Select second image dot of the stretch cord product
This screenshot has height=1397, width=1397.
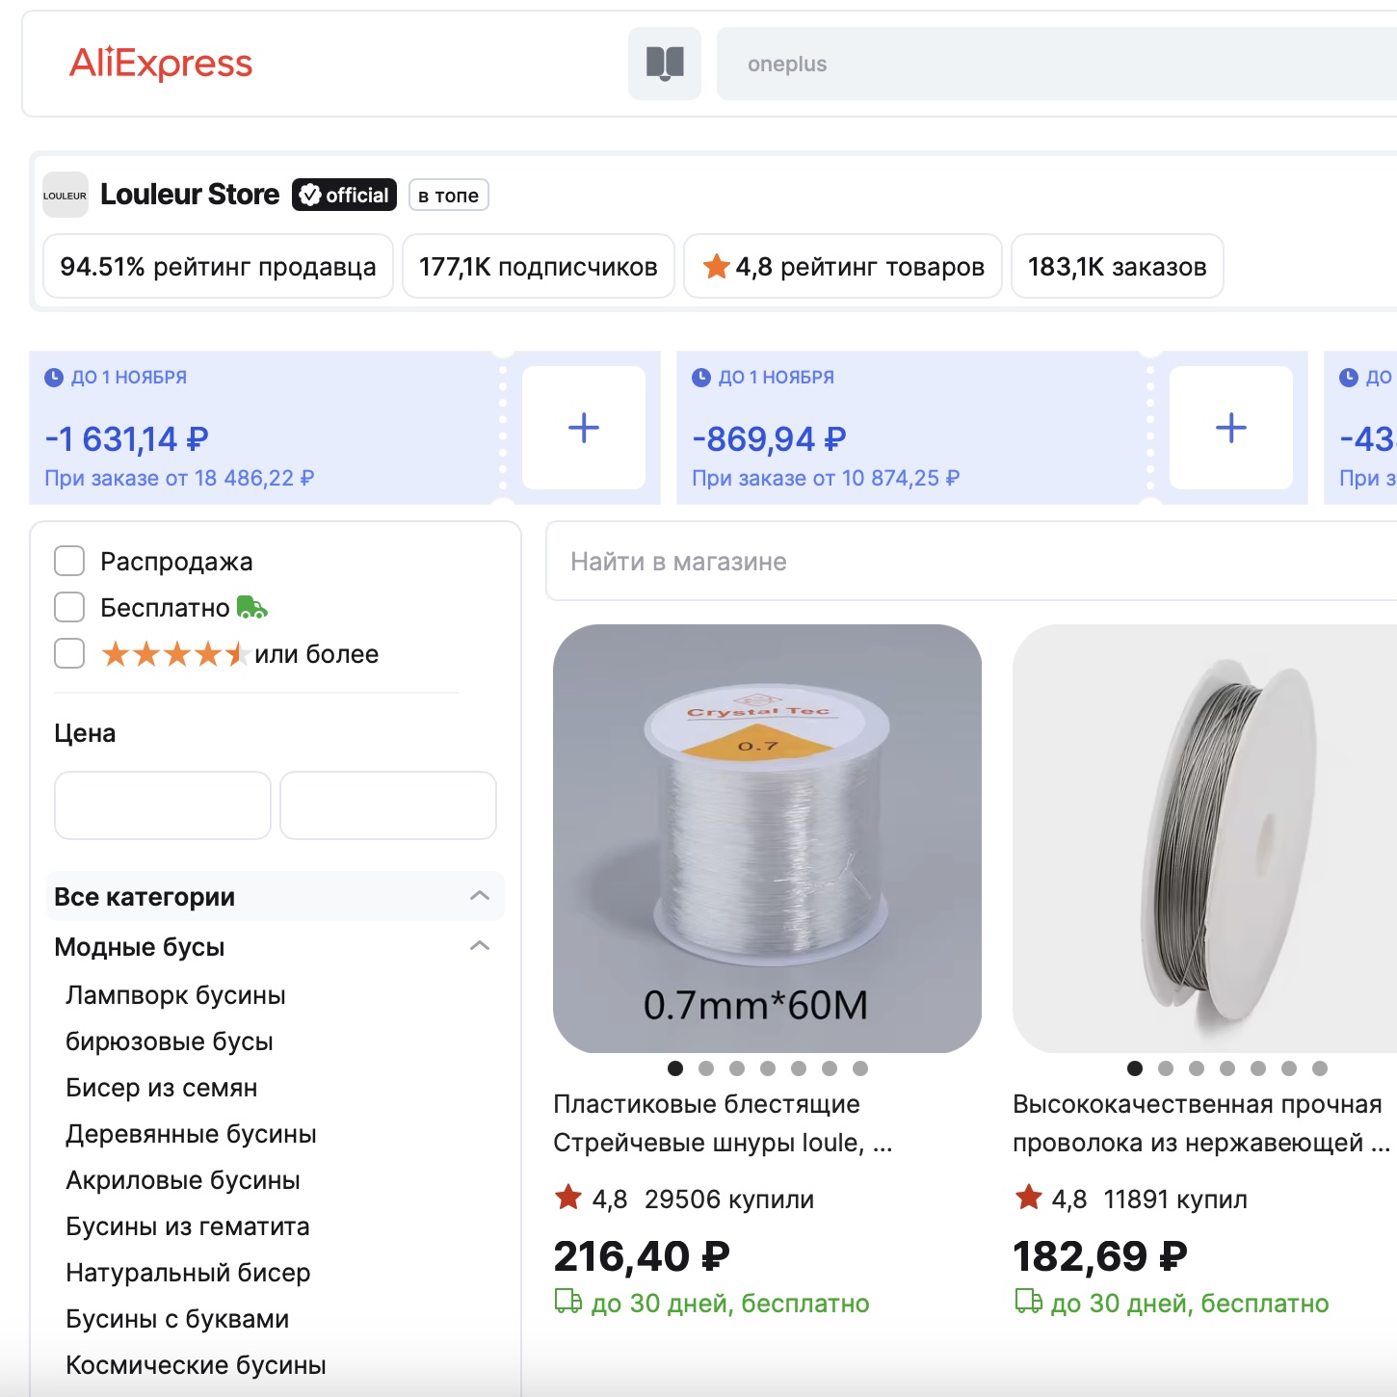point(706,1068)
